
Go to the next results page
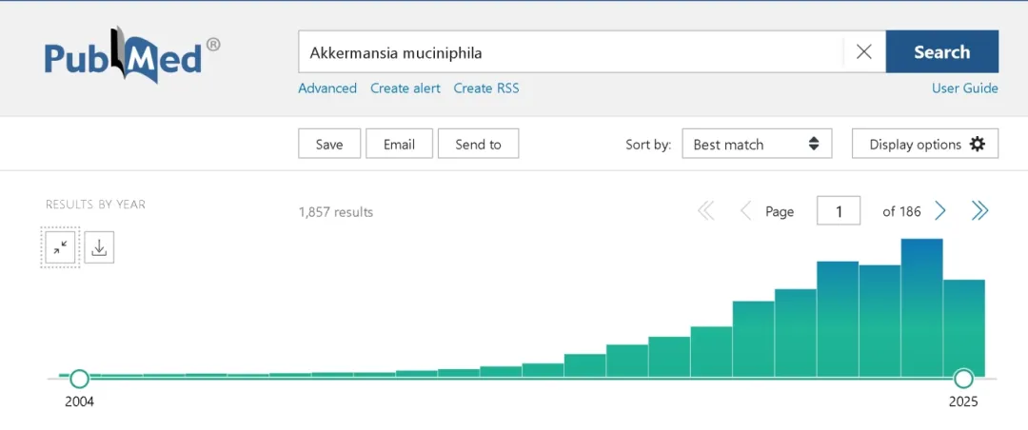point(940,211)
